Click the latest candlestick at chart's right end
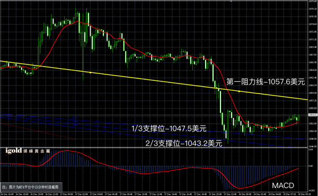This screenshot has width=318, height=196. click(299, 118)
